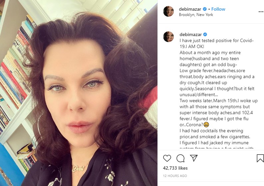Follow the debimazar account
264x186 pixels.
(x=218, y=9)
